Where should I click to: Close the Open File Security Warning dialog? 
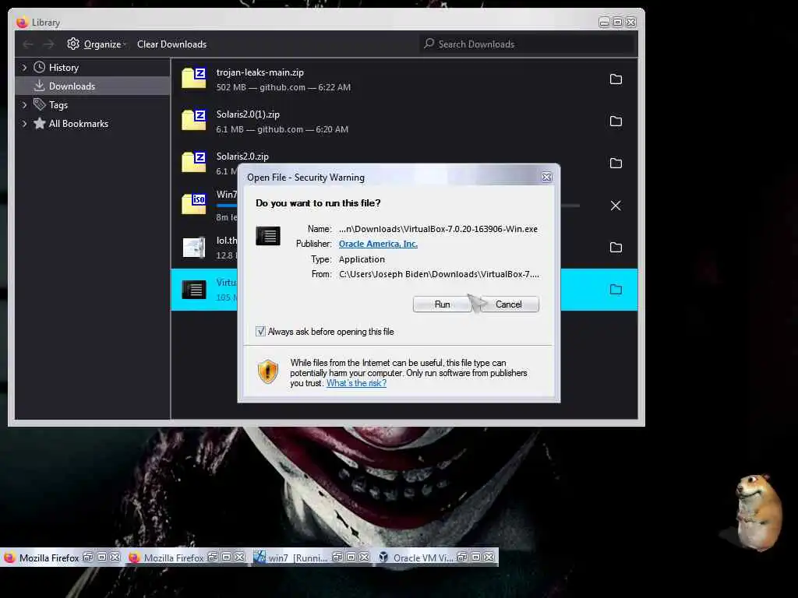click(546, 177)
